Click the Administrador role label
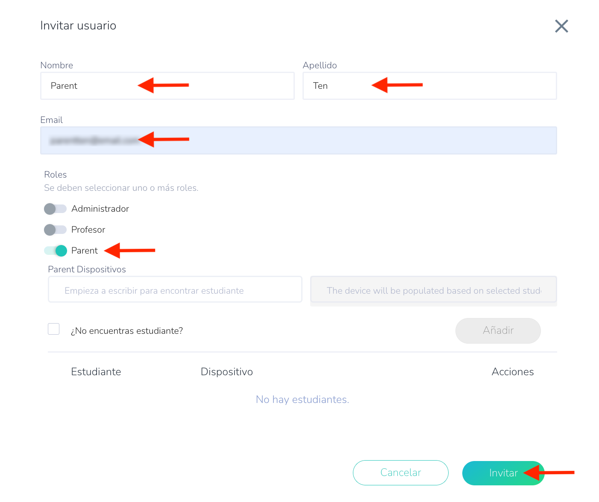Viewport: 599px width, 502px height. (100, 209)
